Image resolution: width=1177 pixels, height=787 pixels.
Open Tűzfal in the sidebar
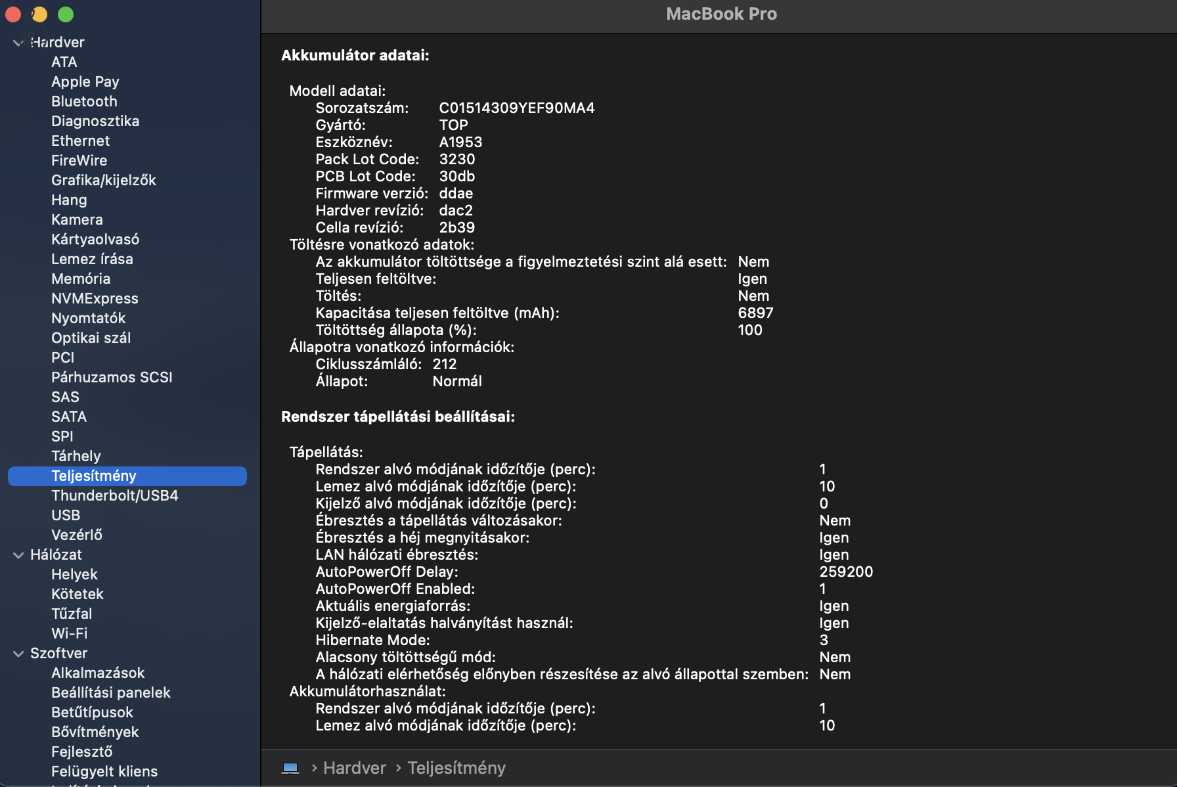point(72,614)
